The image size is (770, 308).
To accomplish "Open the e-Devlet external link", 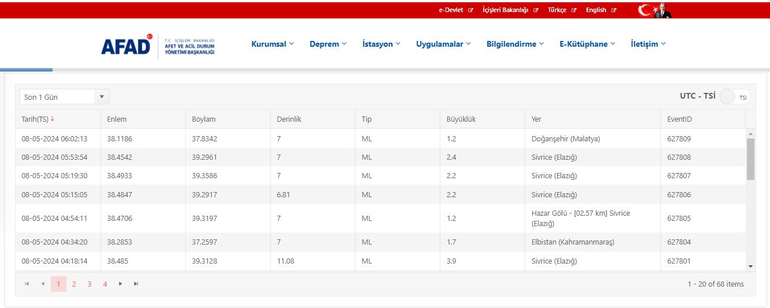I will [455, 10].
